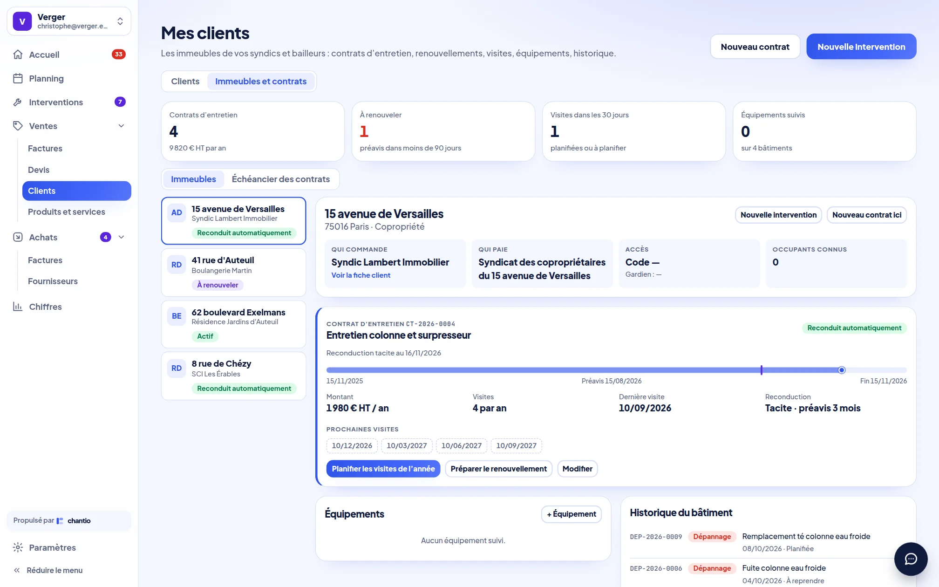Switch to the Clients tab
The height and width of the screenshot is (587, 939).
click(x=185, y=82)
